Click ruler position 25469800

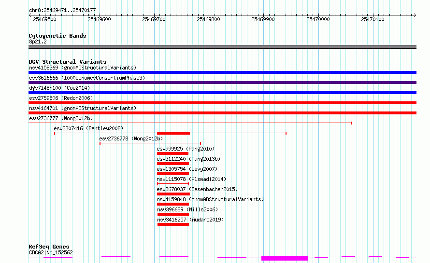(208, 19)
